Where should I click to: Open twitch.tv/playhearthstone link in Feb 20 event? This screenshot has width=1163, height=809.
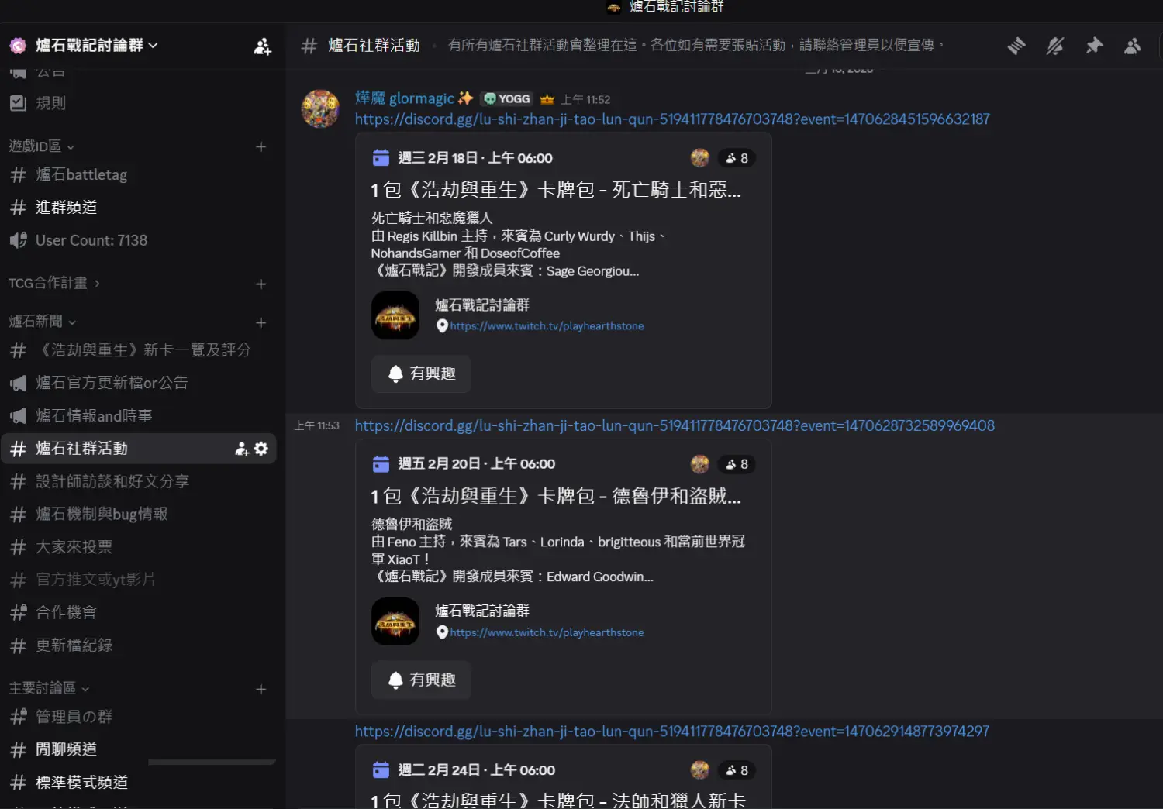(x=547, y=632)
